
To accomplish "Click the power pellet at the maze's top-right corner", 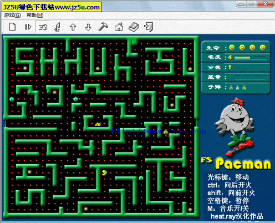I will point(190,69).
